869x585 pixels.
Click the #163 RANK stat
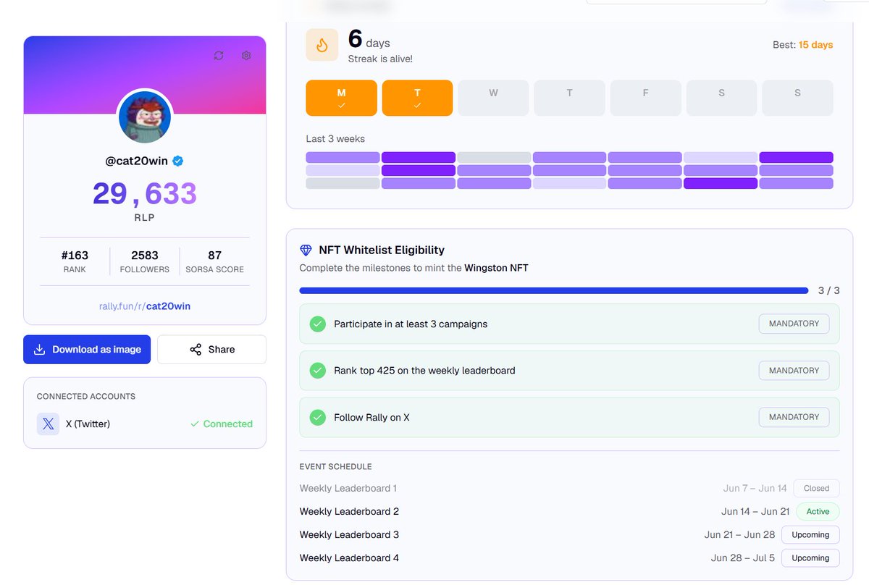(x=75, y=261)
